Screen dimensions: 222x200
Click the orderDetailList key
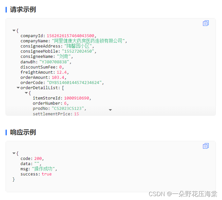coord(39,88)
